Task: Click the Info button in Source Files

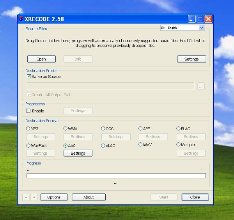Action: (78, 59)
